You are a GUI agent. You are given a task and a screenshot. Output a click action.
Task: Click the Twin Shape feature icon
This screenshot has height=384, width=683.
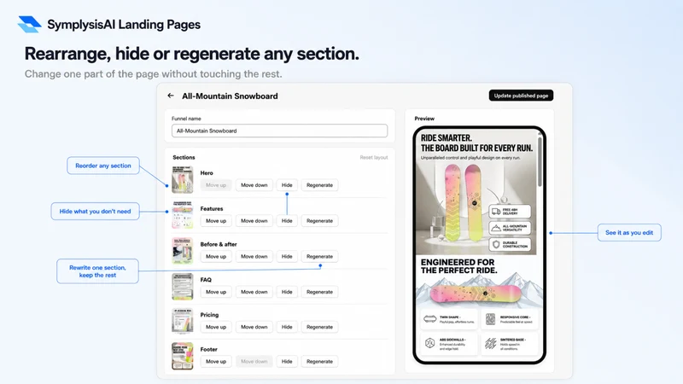click(x=430, y=319)
